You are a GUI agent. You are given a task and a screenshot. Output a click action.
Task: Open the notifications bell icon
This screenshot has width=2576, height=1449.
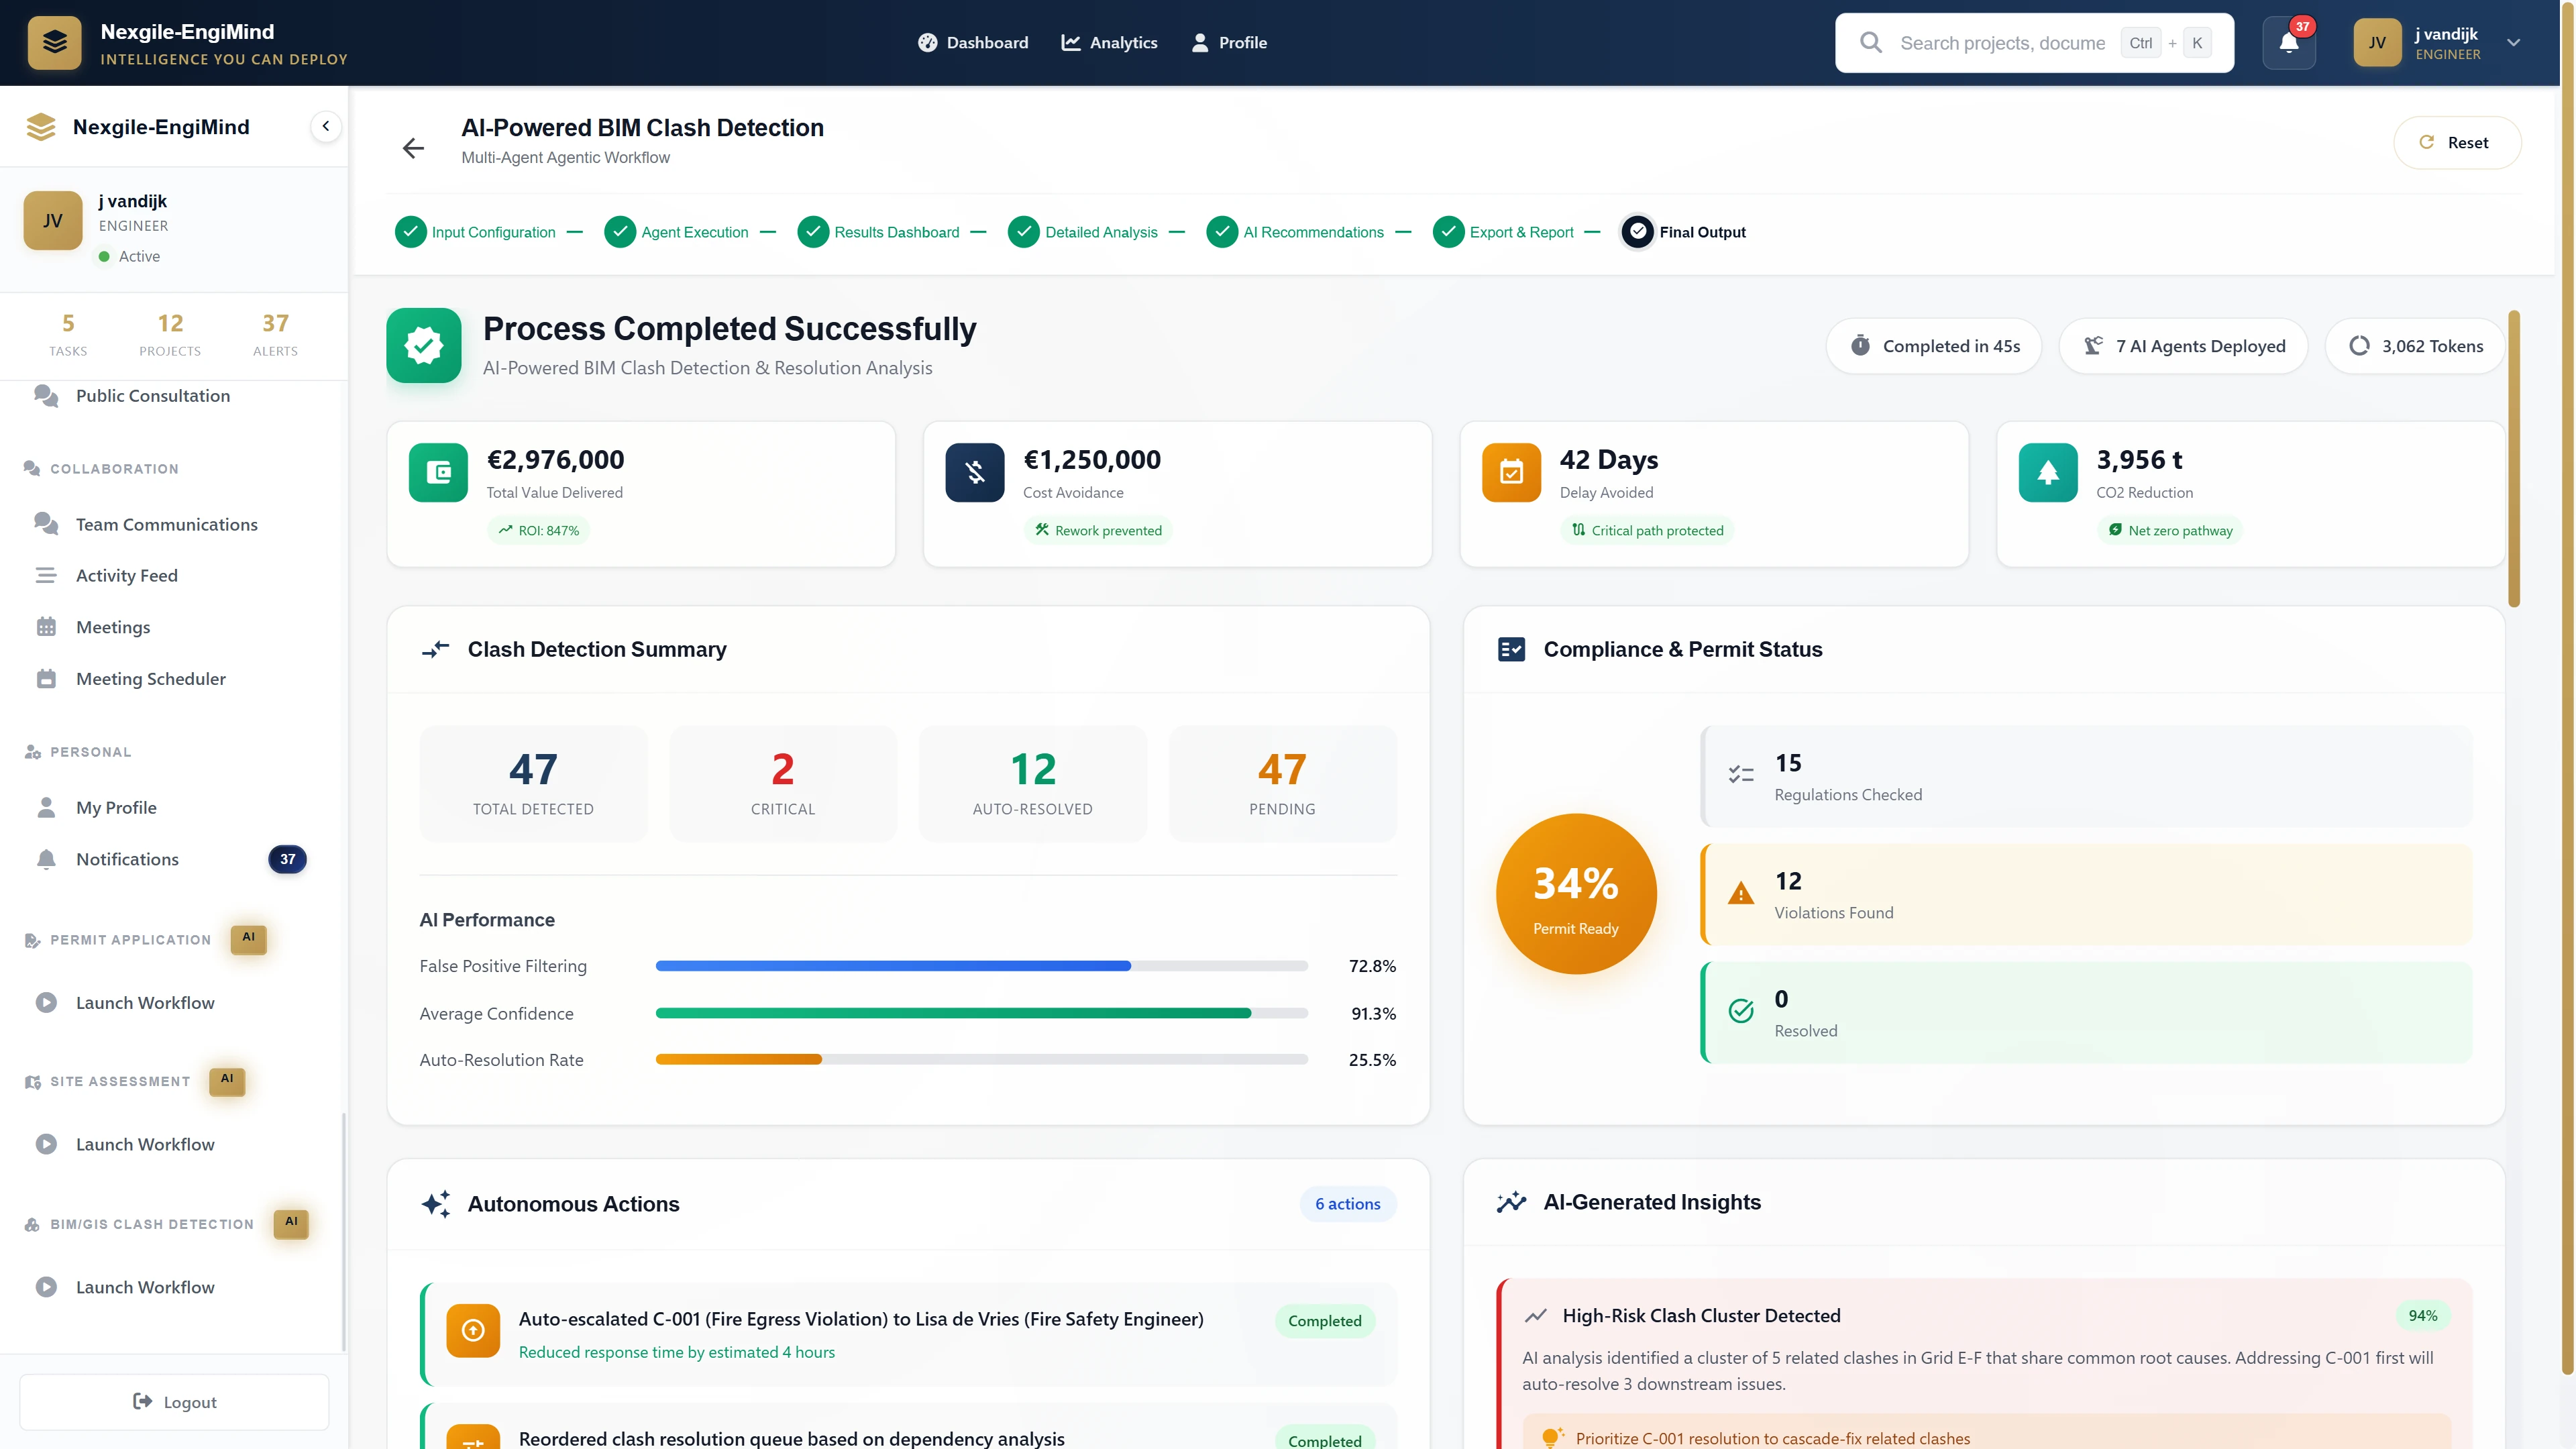click(2289, 43)
